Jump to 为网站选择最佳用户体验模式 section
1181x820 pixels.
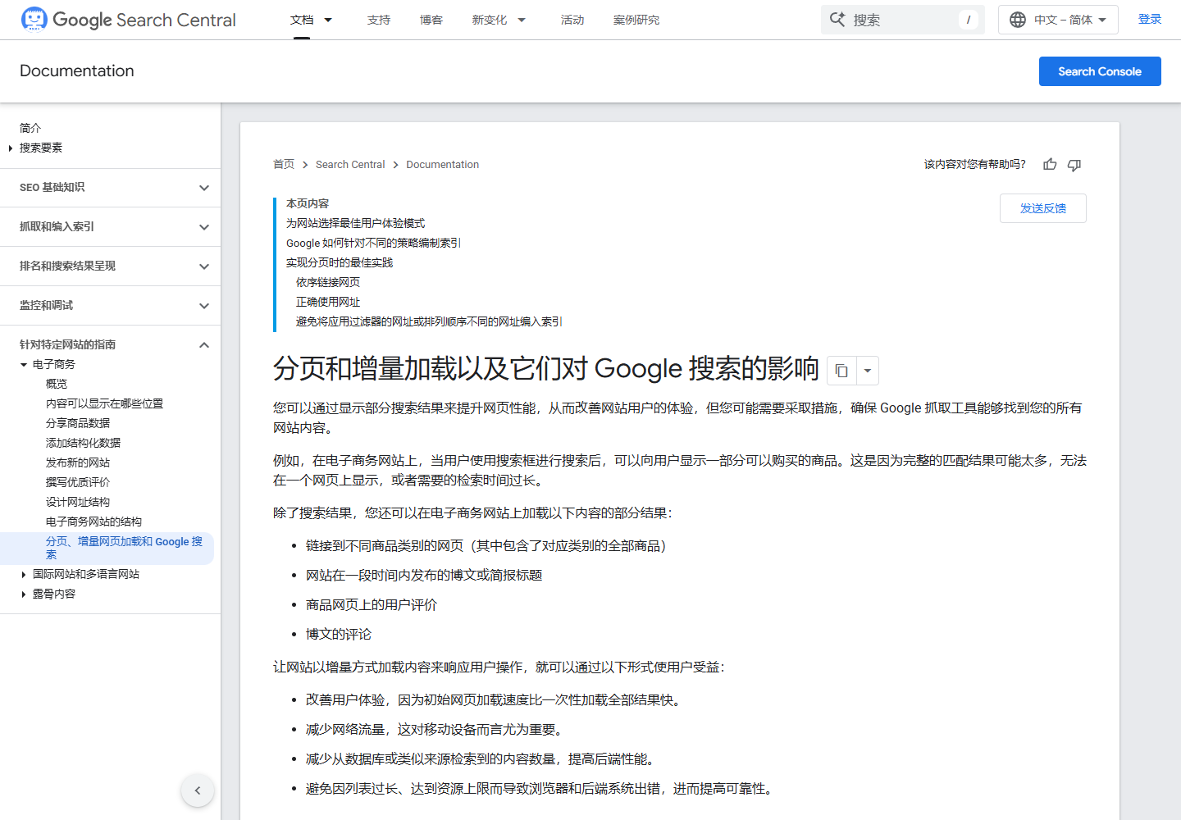click(356, 223)
